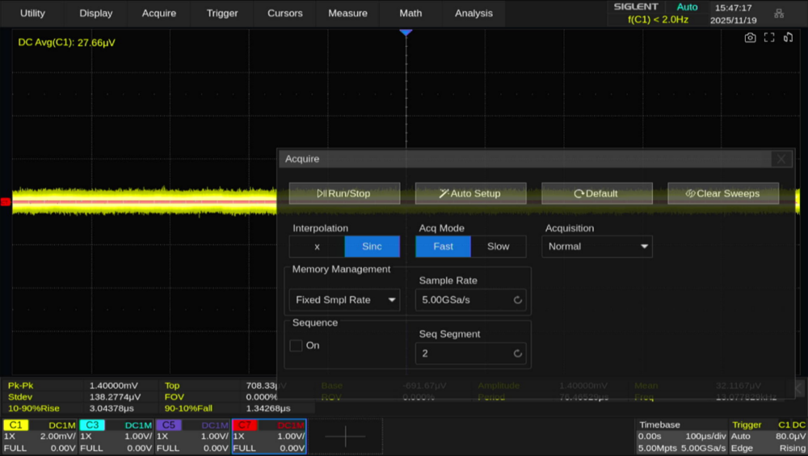The height and width of the screenshot is (456, 808).
Task: Click the trigger position marker at top
Action: pos(406,32)
